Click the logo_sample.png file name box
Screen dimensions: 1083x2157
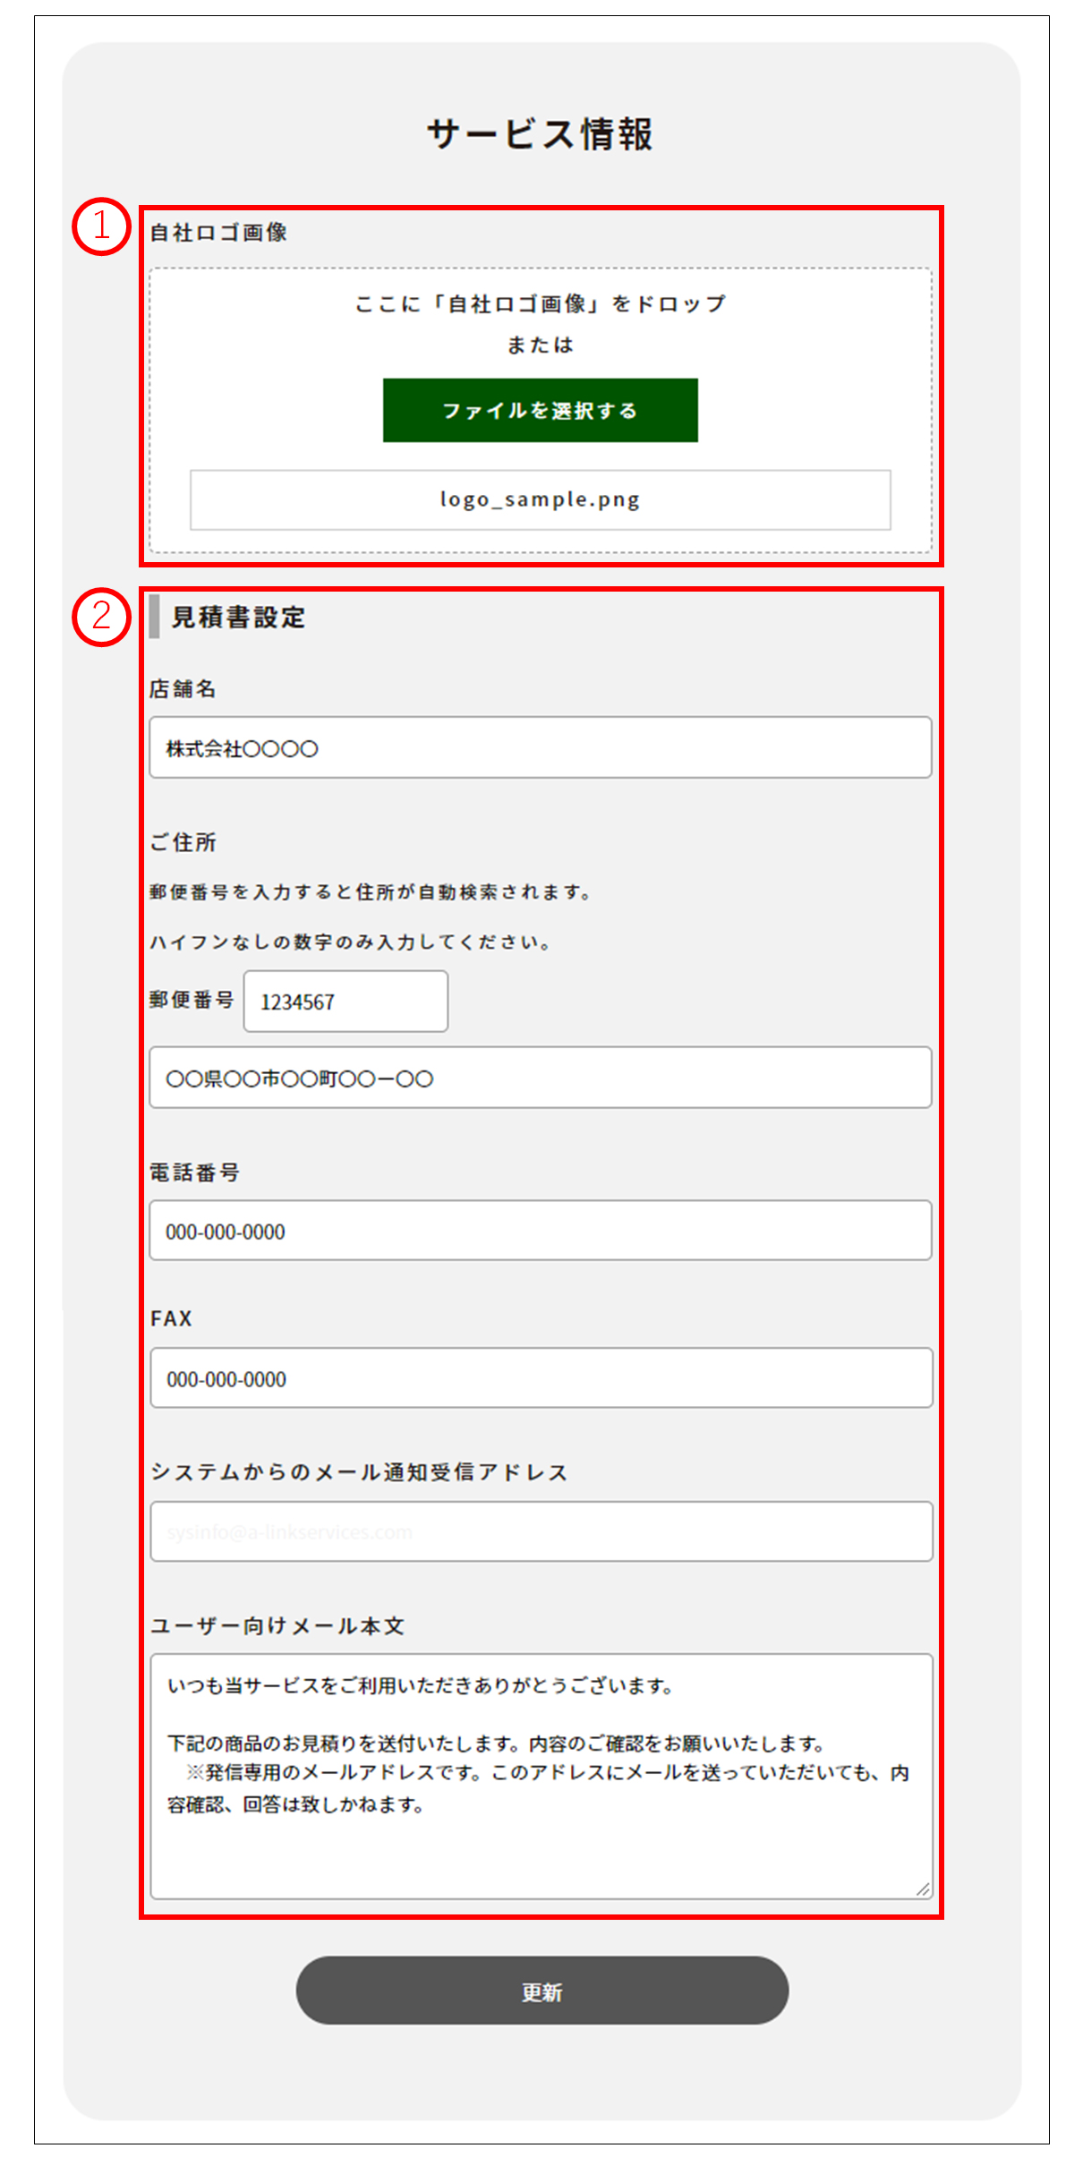[x=540, y=499]
